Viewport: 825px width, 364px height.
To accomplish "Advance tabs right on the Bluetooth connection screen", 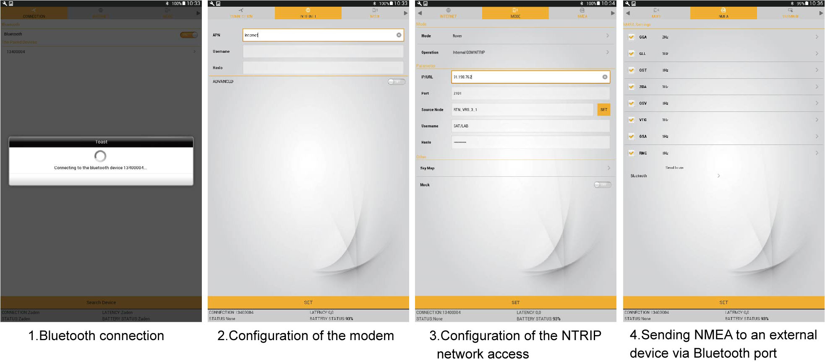I will click(198, 13).
